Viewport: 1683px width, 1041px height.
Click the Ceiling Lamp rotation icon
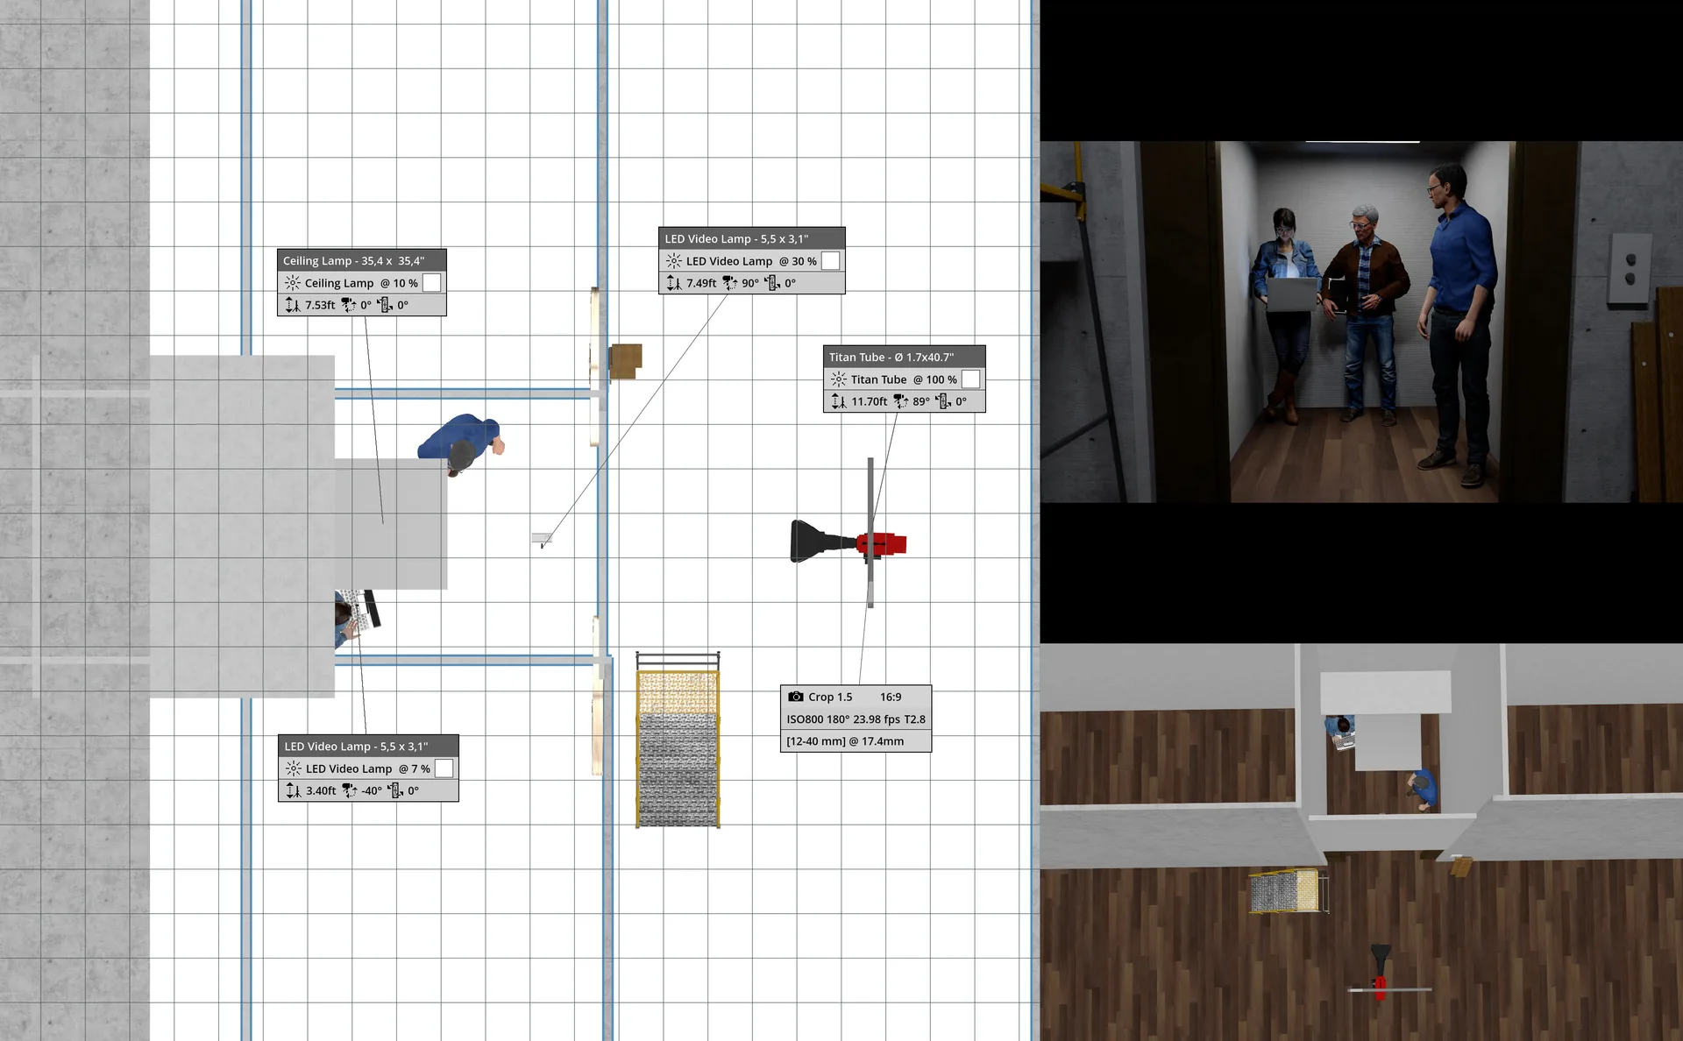point(385,305)
